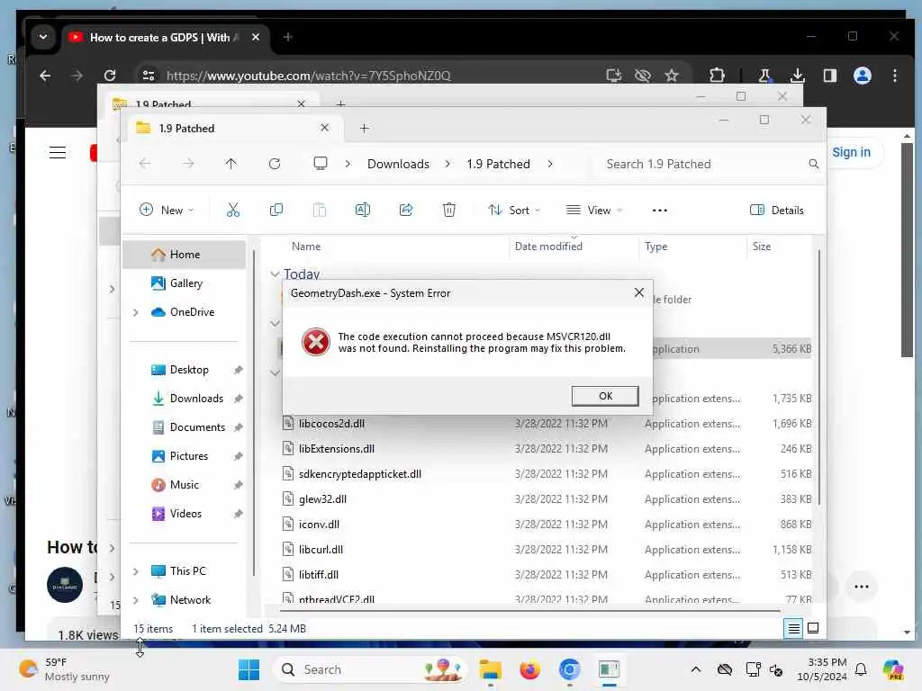This screenshot has width=922, height=691.
Task: Open the Sort dropdown in Explorer
Action: tap(514, 210)
